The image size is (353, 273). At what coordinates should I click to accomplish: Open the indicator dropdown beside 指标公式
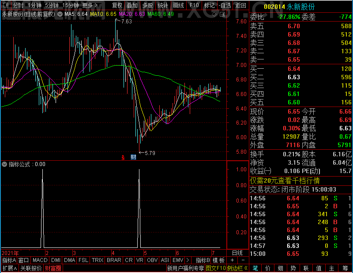pyautogui.click(x=4, y=164)
